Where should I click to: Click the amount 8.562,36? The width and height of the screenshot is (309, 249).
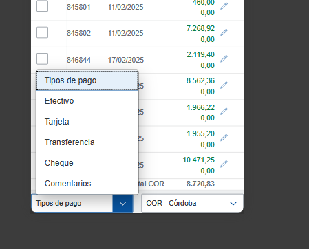pos(200,80)
